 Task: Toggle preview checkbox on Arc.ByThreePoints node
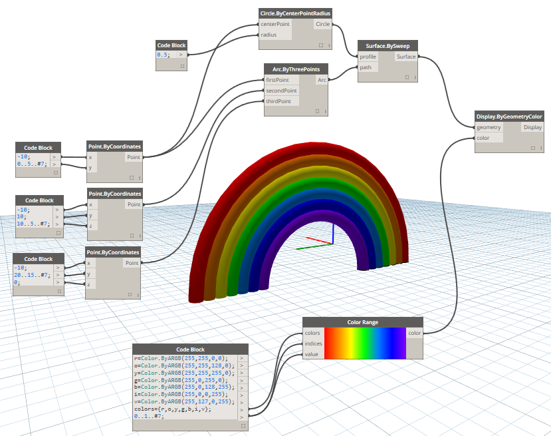pos(318,112)
